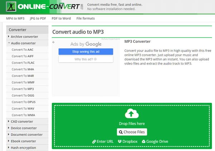Open the MP4 to MP3 menu link
215x151 pixels.
pyautogui.click(x=15, y=18)
